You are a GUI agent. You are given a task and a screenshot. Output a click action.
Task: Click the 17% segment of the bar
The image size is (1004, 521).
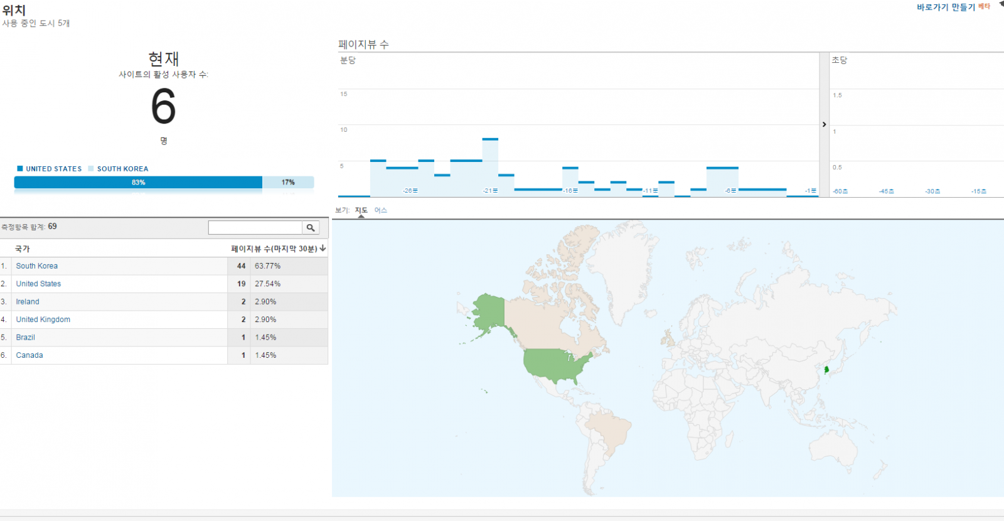point(288,182)
